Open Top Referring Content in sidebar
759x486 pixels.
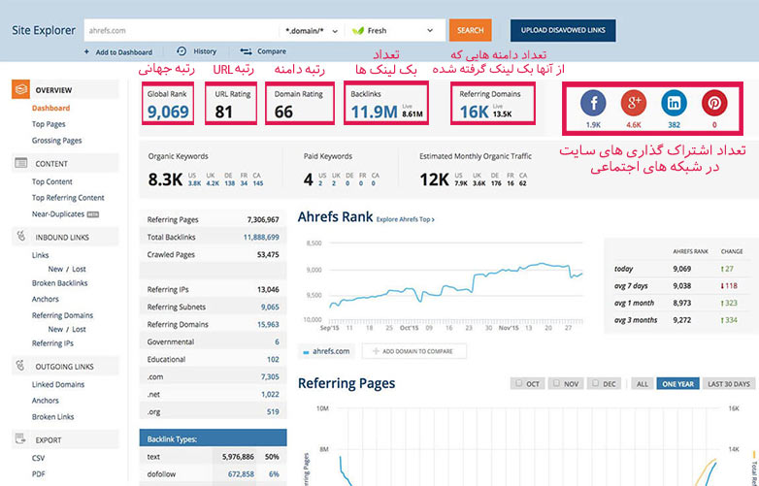[x=68, y=197]
